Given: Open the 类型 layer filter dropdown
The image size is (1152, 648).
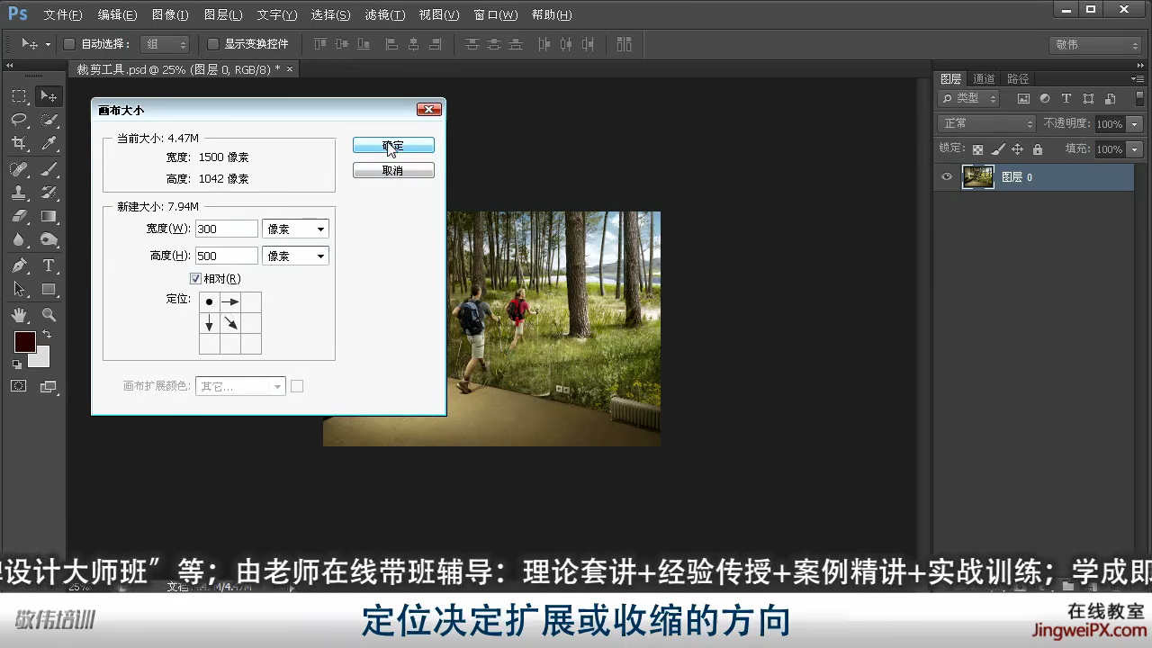Looking at the screenshot, I should (x=969, y=99).
